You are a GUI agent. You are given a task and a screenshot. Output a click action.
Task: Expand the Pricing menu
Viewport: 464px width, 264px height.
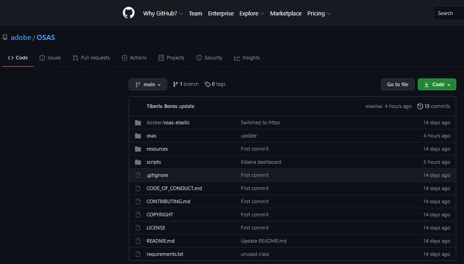tap(319, 13)
